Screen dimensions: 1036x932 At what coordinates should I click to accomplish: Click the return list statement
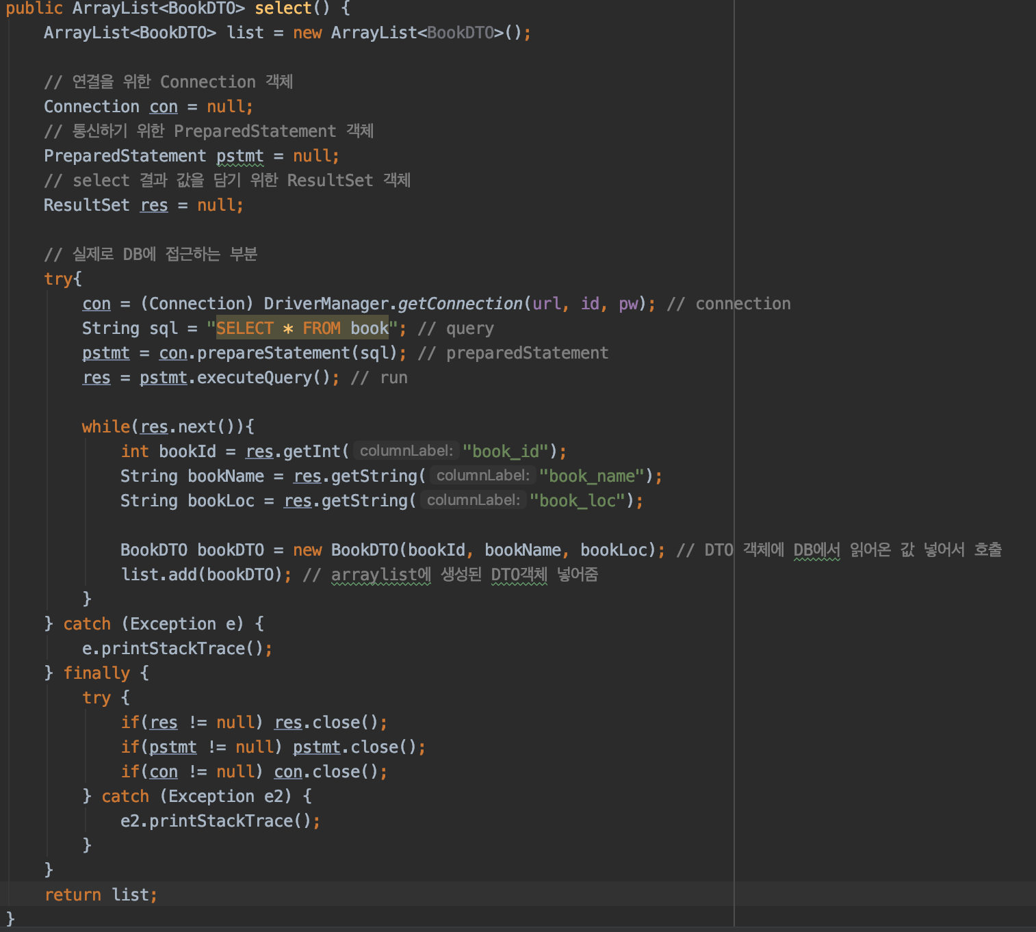tap(100, 894)
